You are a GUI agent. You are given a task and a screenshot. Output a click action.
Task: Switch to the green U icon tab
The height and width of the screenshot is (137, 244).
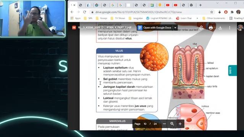point(152,5)
